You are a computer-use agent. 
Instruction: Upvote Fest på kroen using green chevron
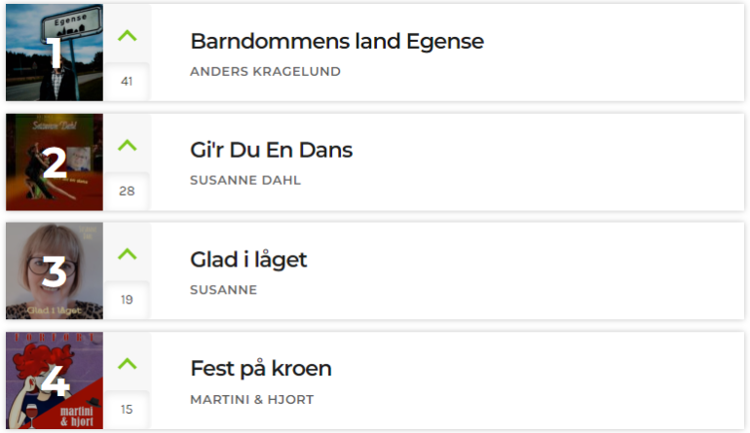click(128, 364)
